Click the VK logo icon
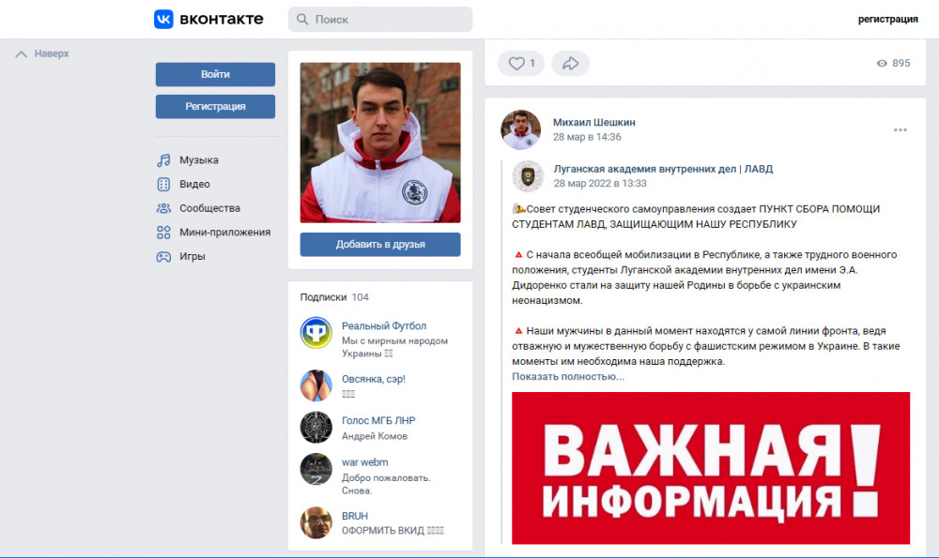Image resolution: width=939 pixels, height=558 pixels. (163, 19)
